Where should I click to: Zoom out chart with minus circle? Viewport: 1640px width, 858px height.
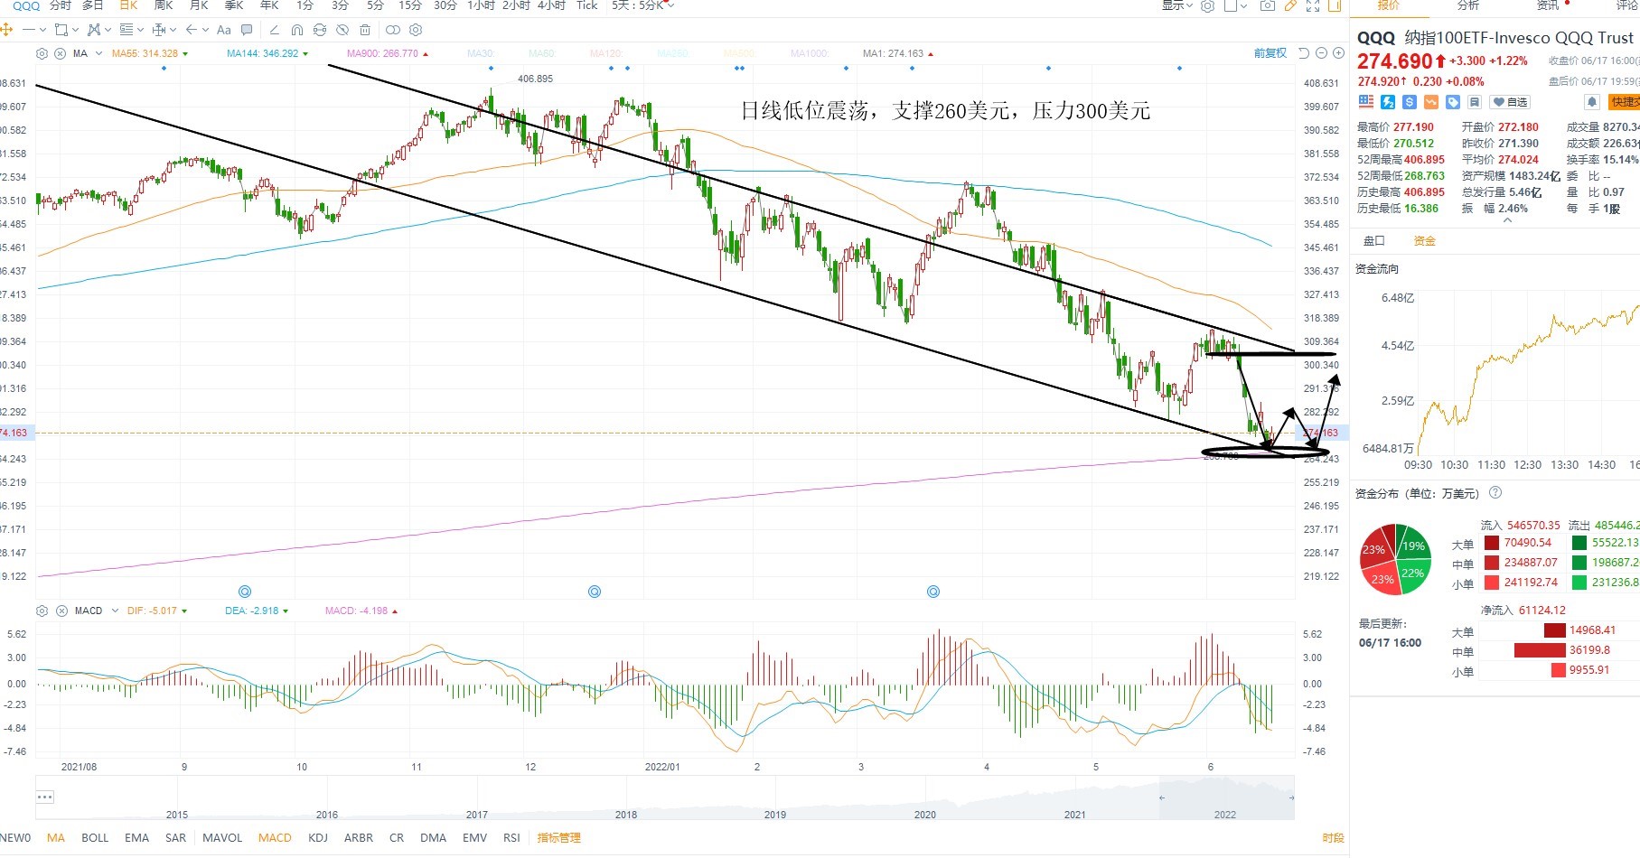[x=1321, y=53]
